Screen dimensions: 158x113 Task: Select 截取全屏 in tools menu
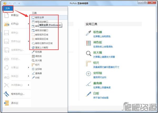point(49,18)
